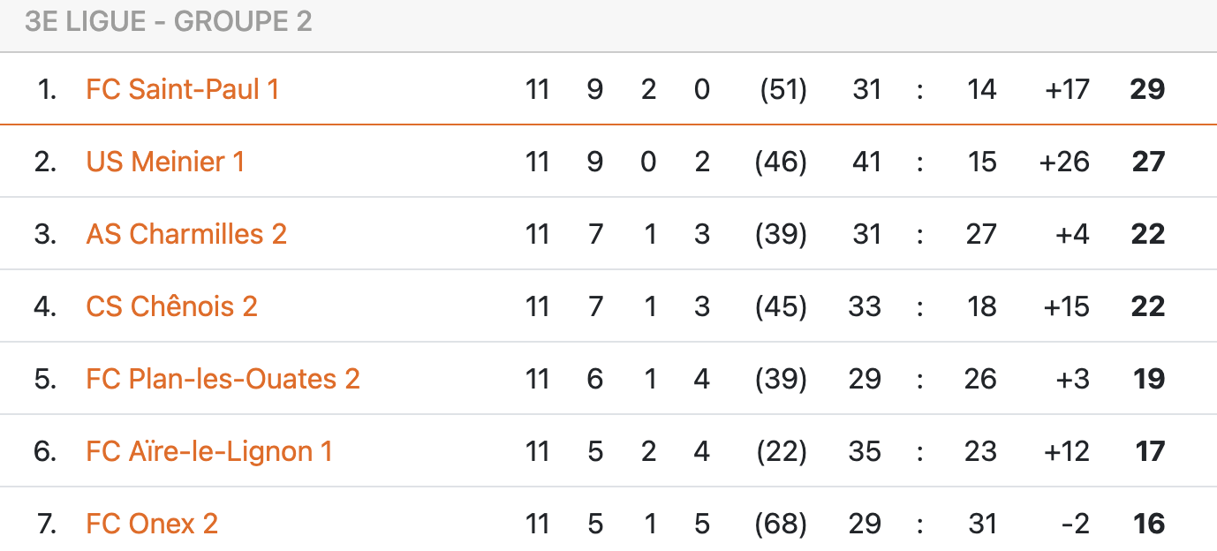Click the AS Charmilles 2 team link
This screenshot has height=551, width=1217.
[186, 234]
